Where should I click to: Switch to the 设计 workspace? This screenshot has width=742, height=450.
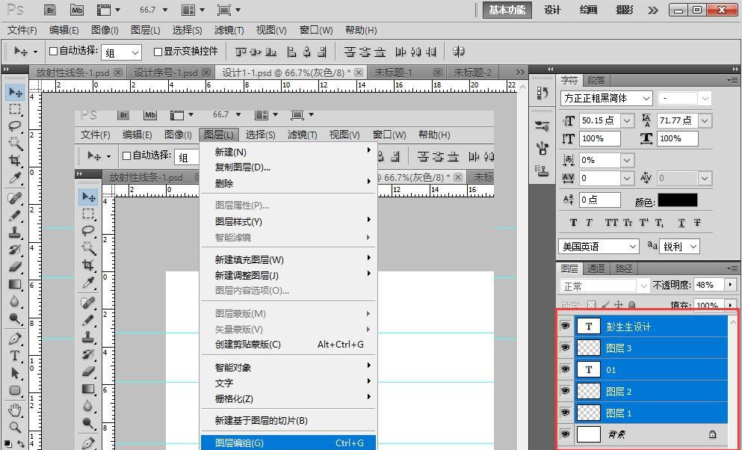[x=552, y=10]
